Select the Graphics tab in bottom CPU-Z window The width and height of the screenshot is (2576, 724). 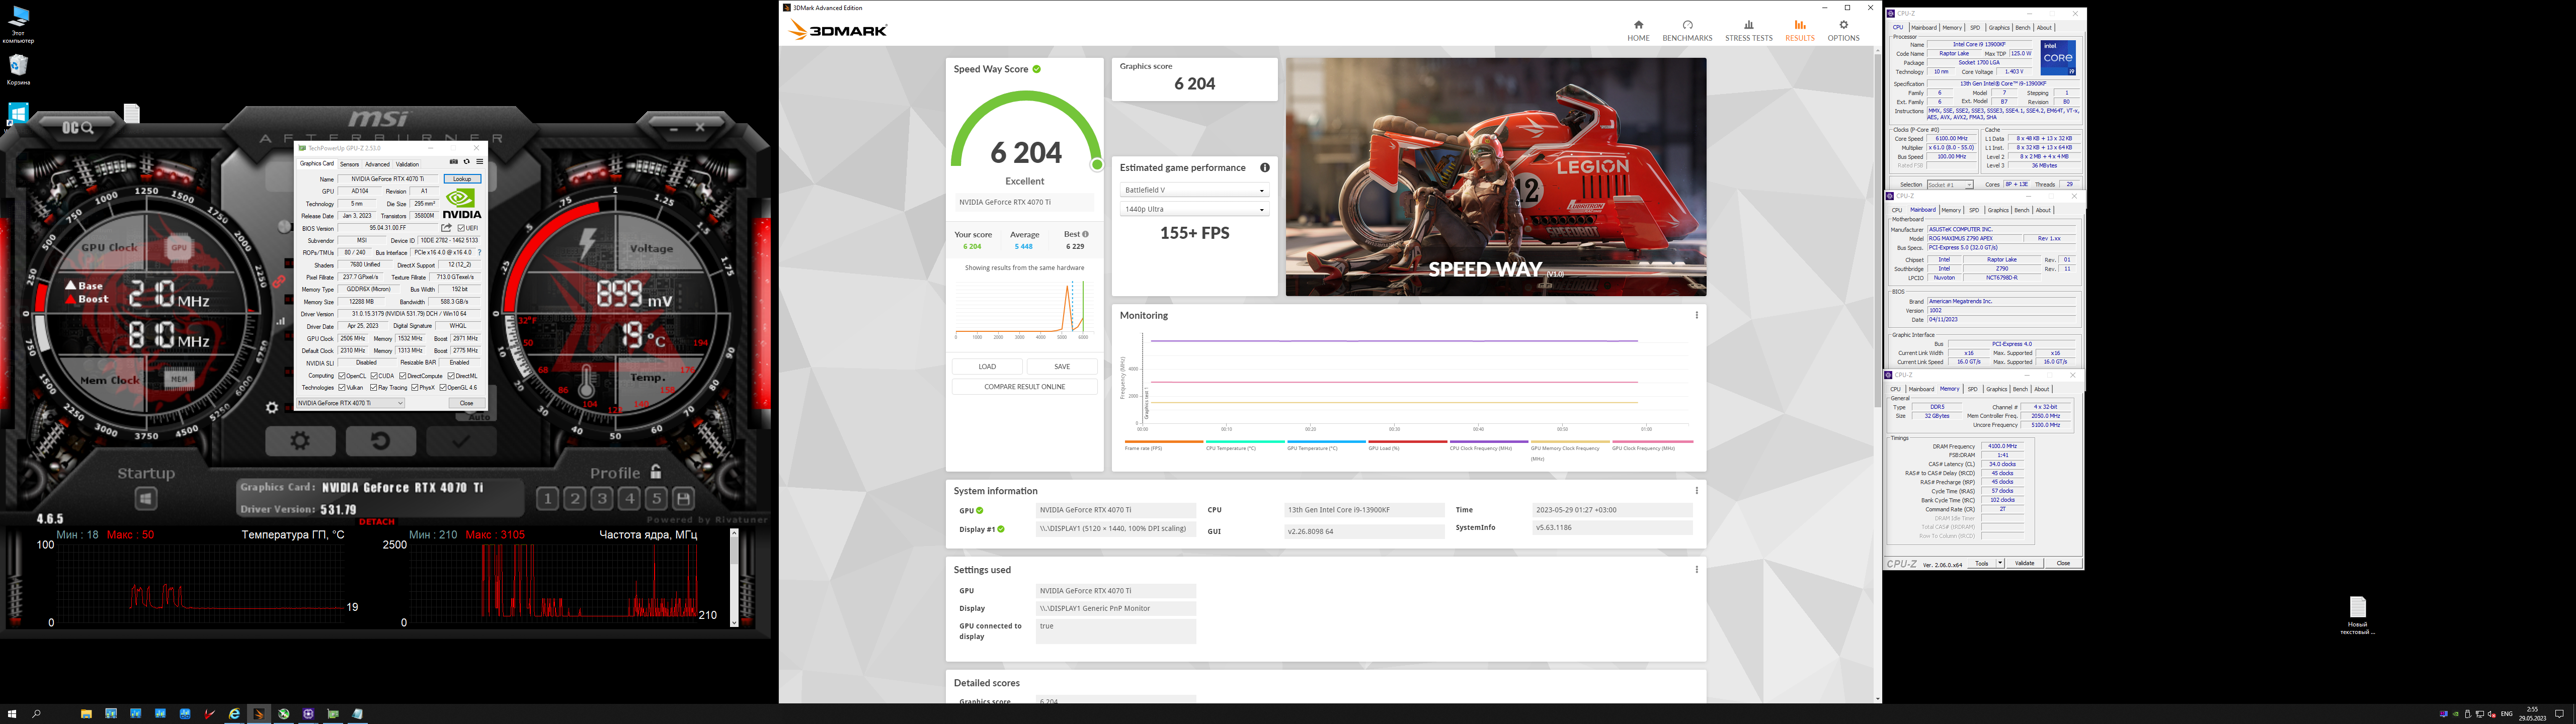(1997, 389)
